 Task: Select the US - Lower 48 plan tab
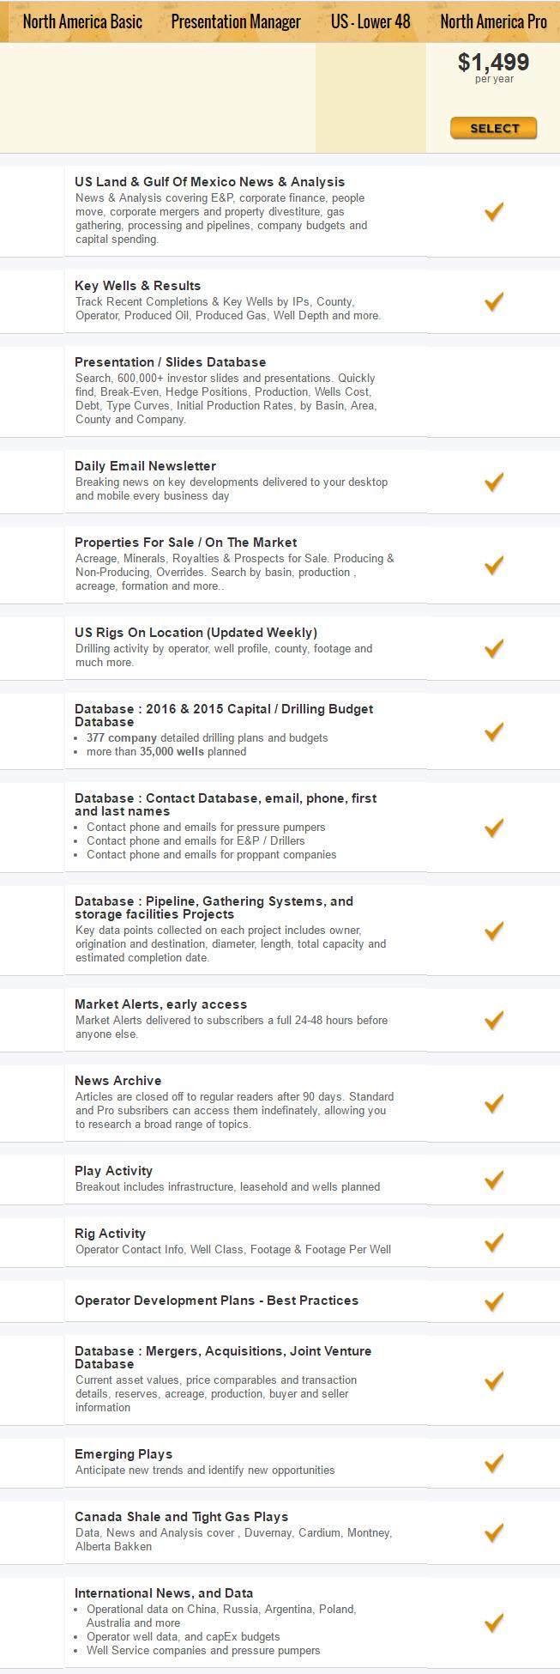pos(370,21)
